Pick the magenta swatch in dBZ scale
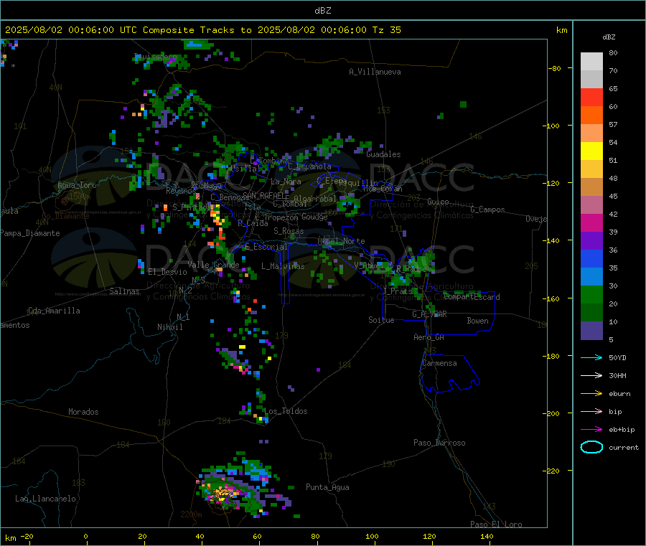Image resolution: width=646 pixels, height=546 pixels. click(x=591, y=222)
